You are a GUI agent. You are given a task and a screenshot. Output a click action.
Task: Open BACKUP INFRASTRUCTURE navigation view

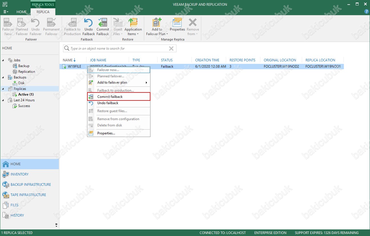point(29,185)
